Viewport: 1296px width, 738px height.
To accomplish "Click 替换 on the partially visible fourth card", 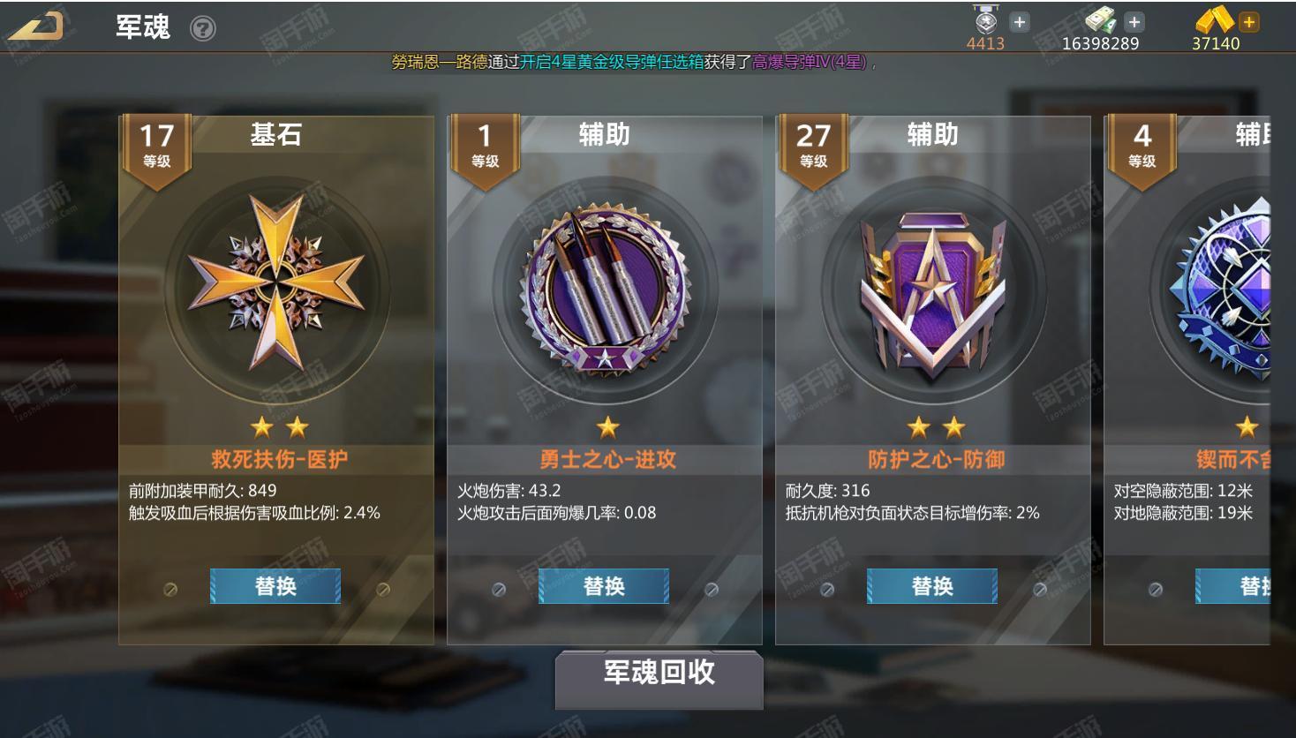I will tap(1233, 586).
